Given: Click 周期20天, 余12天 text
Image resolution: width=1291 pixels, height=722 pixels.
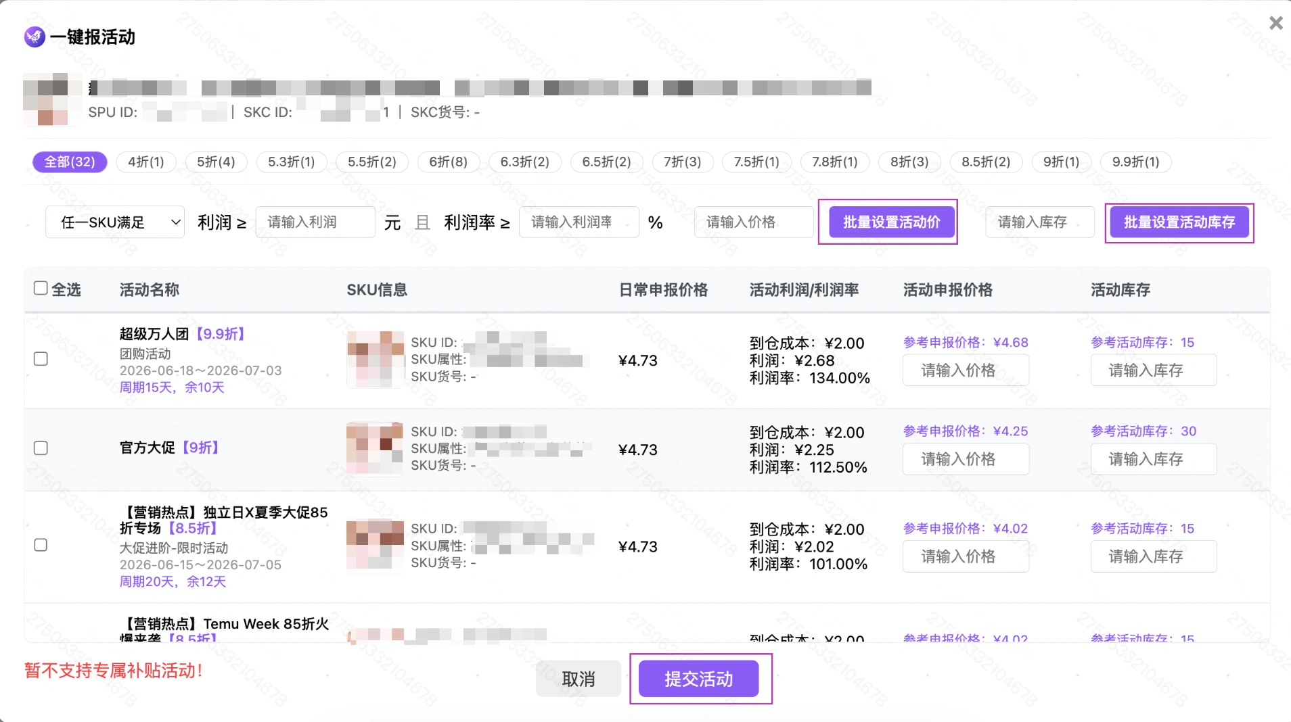Looking at the screenshot, I should (x=173, y=581).
